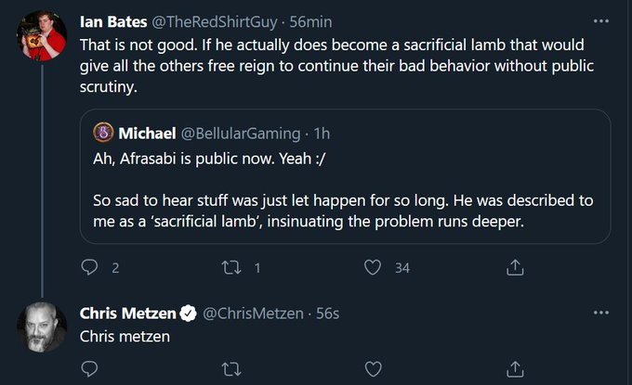Click the Chris Metzen display name
This screenshot has width=632, height=385.
pyautogui.click(x=127, y=313)
